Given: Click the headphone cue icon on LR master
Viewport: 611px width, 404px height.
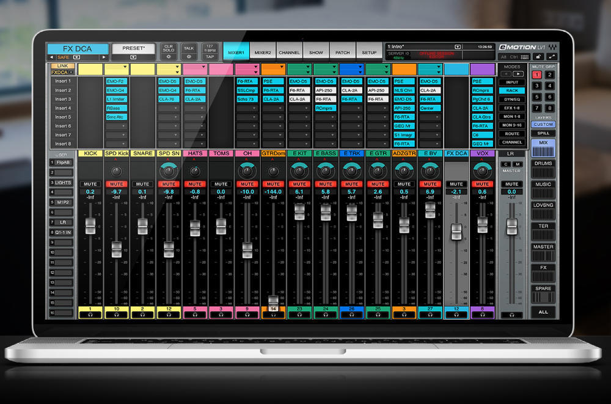Looking at the screenshot, I should 511,315.
